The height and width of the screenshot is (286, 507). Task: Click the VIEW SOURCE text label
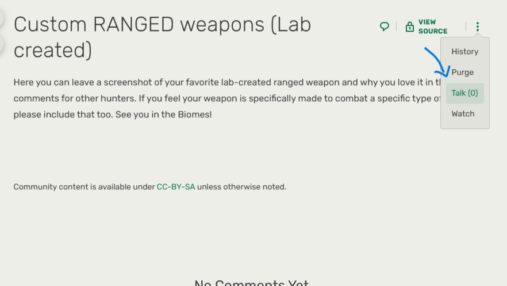coord(433,27)
